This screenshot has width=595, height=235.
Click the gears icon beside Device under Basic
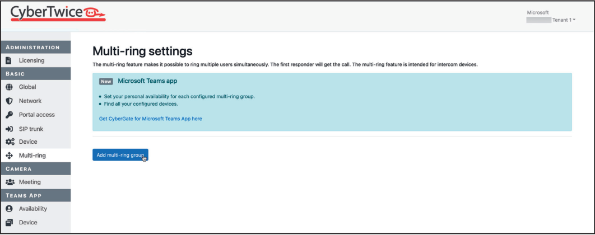10,142
